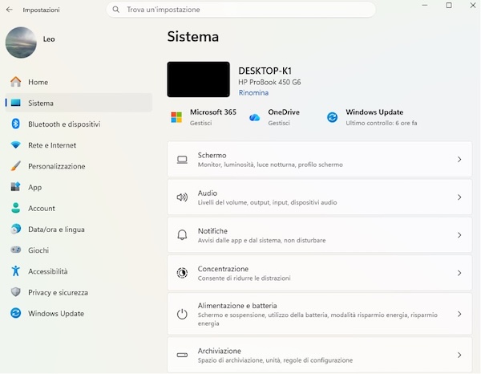481x374 pixels.
Task: Open Notifiche using the right chevron
Action: click(459, 235)
